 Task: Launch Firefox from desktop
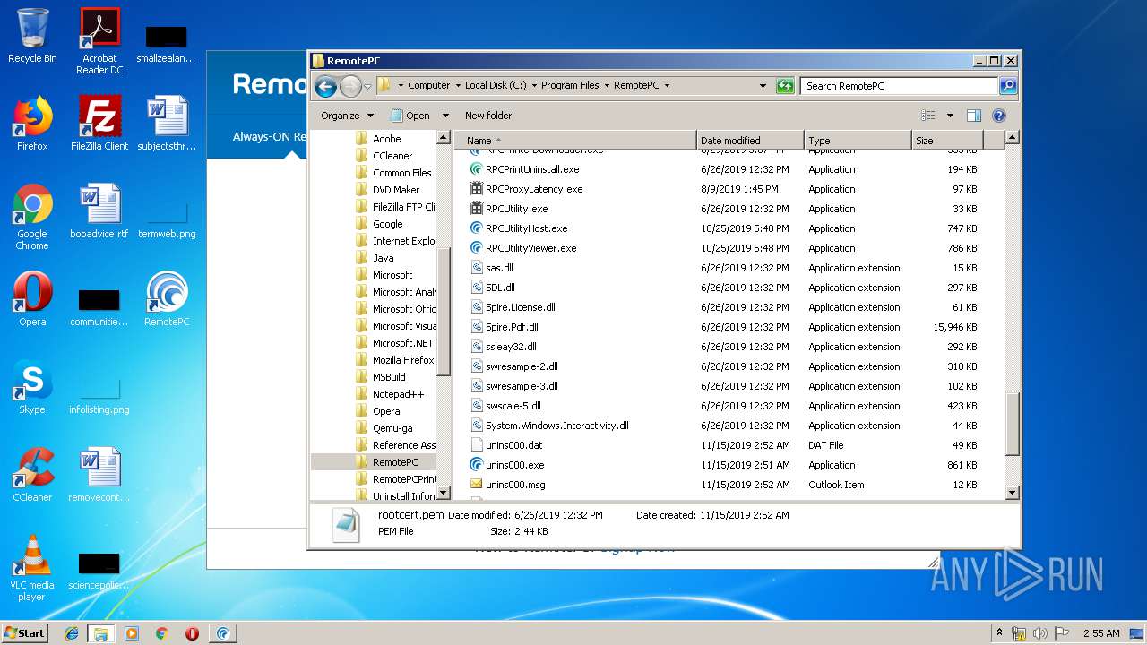tap(32, 124)
